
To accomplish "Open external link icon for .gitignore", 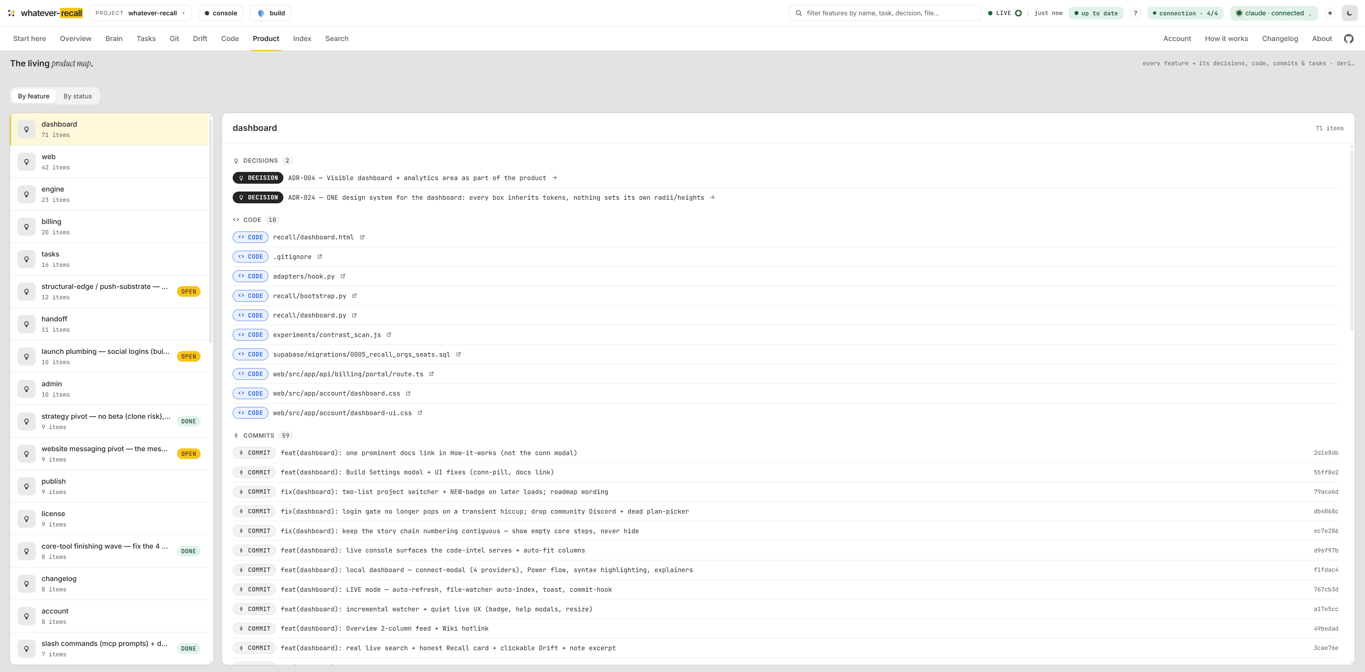I will tap(319, 257).
